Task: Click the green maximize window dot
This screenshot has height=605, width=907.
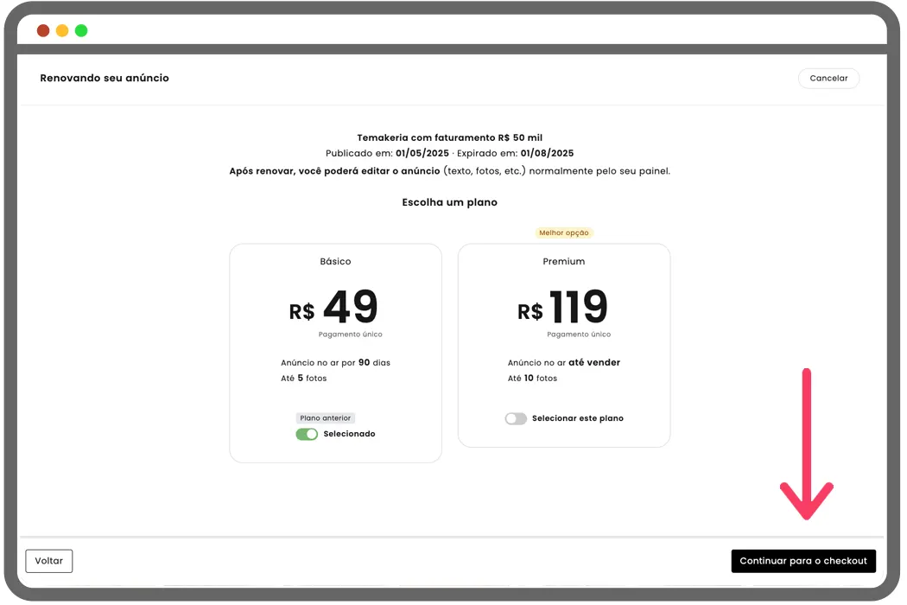Action: [x=81, y=30]
